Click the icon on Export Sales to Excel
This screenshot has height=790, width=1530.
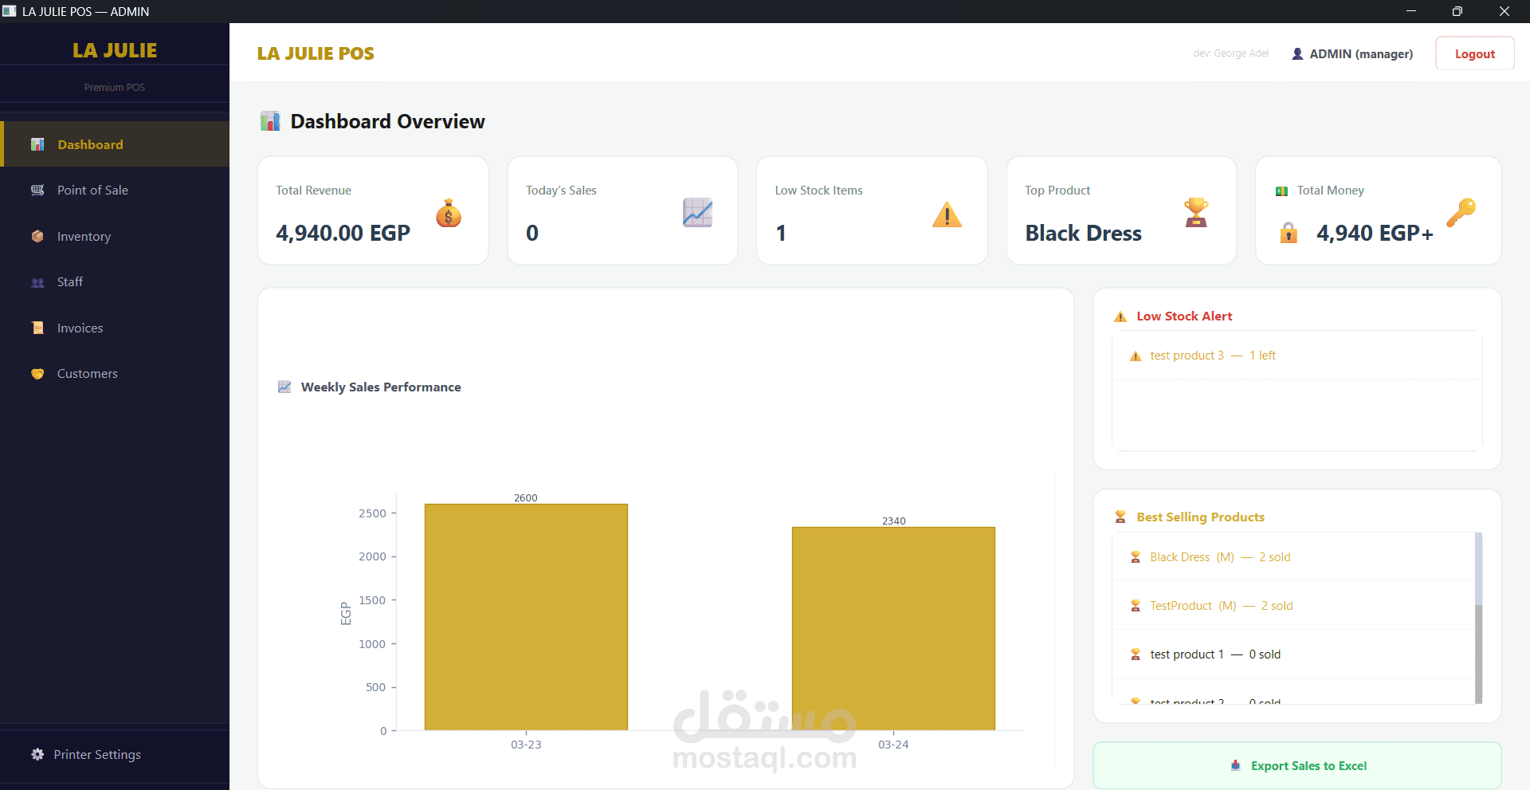(1236, 765)
